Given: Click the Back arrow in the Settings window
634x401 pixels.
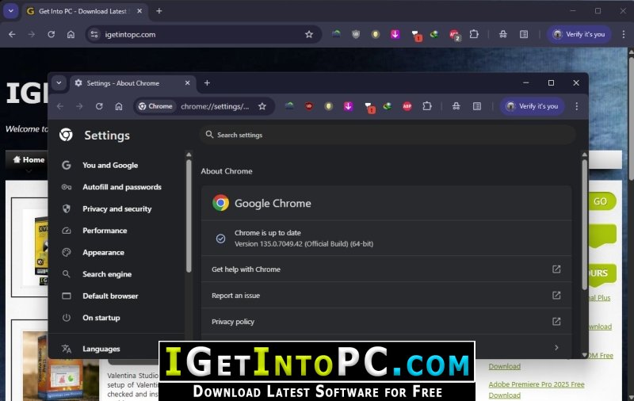Looking at the screenshot, I should [60, 106].
